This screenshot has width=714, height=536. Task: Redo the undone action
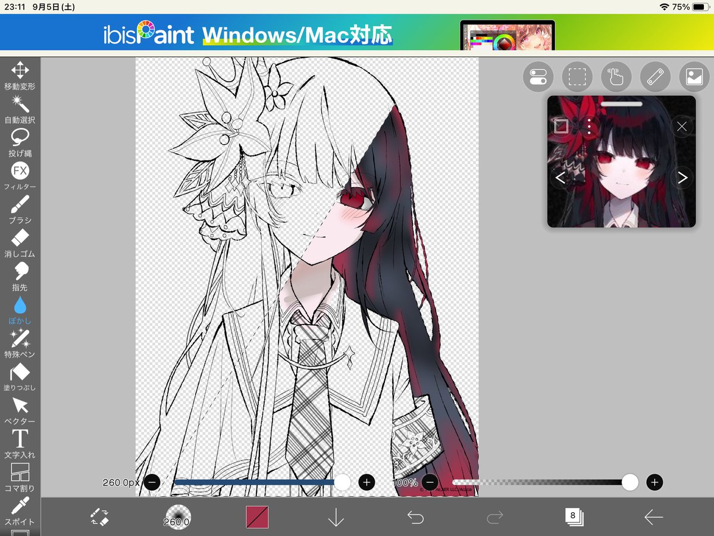pyautogui.click(x=494, y=517)
